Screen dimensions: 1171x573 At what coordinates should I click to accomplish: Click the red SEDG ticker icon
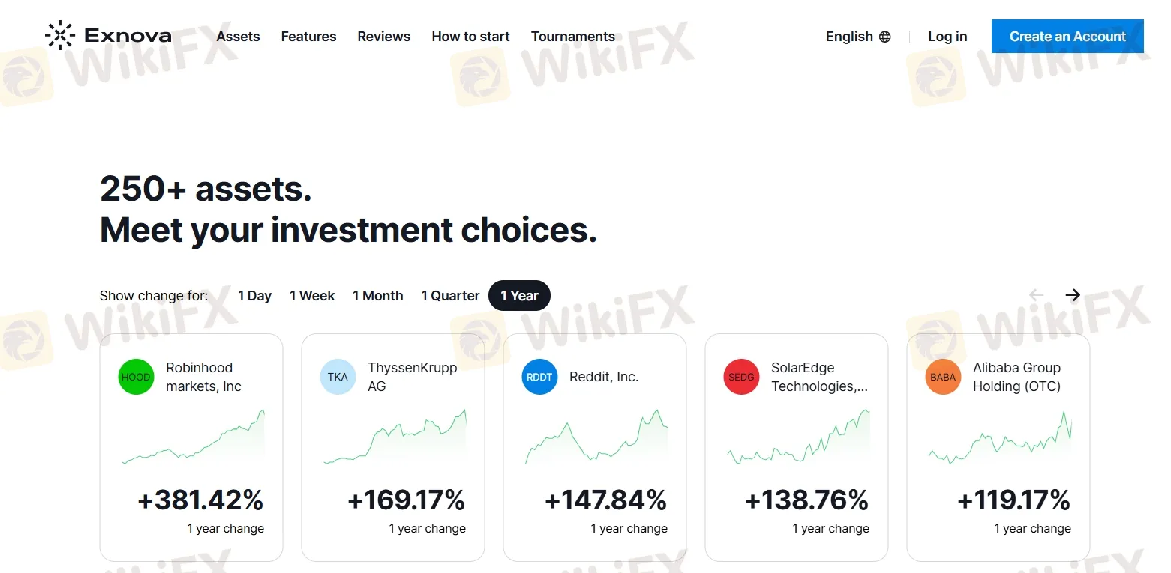pos(741,377)
